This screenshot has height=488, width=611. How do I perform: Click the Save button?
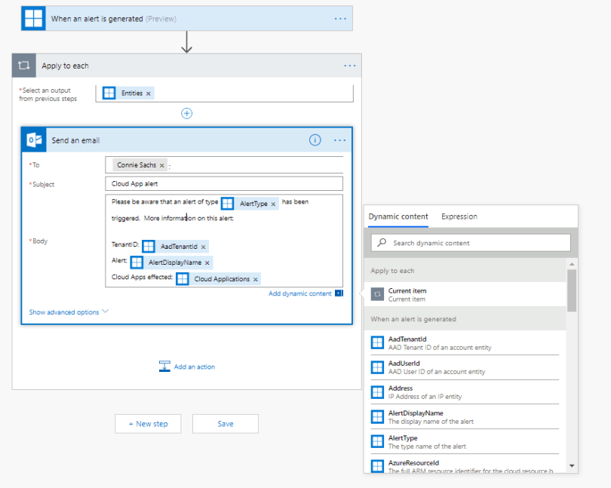tap(225, 424)
